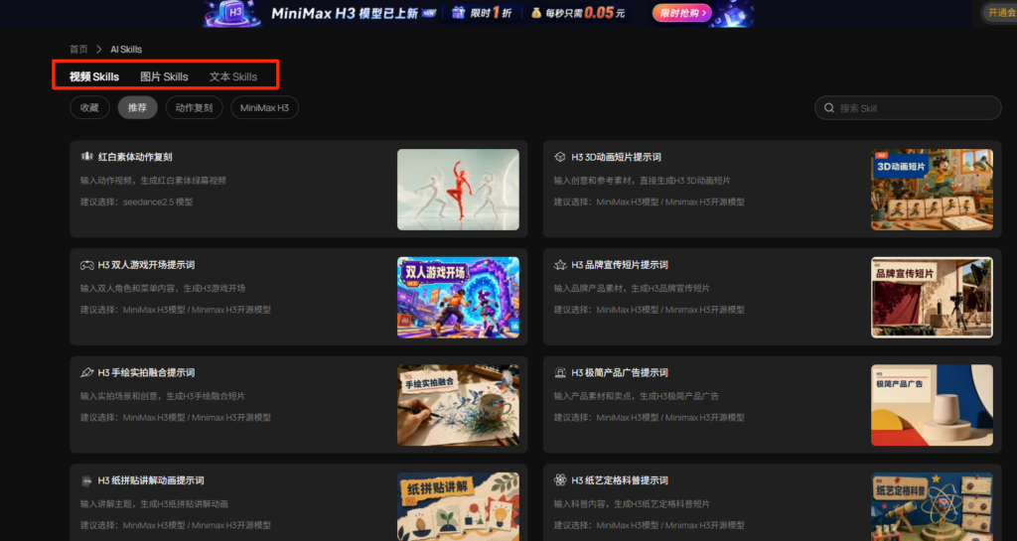
Task: Click the MiniMax H3 模型已上新 banner text
Action: [x=345, y=13]
